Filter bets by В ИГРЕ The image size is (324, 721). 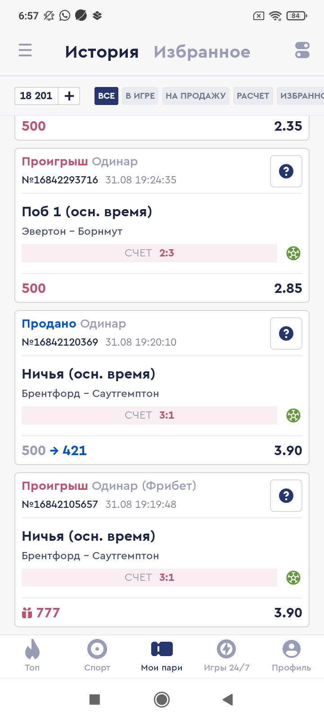tap(140, 96)
